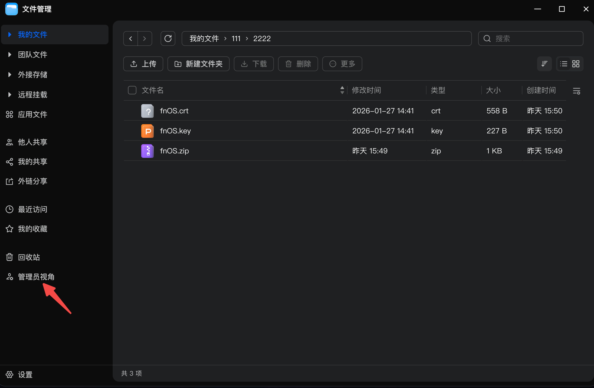
Task: Click the refresh folder icon
Action: (168, 38)
